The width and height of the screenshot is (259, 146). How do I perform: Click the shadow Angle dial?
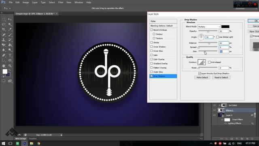coord(201,37)
